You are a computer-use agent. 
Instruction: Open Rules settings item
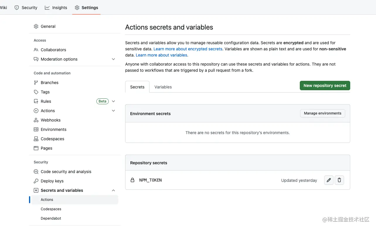(x=46, y=101)
